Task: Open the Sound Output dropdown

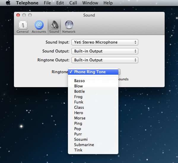Action: (105, 51)
